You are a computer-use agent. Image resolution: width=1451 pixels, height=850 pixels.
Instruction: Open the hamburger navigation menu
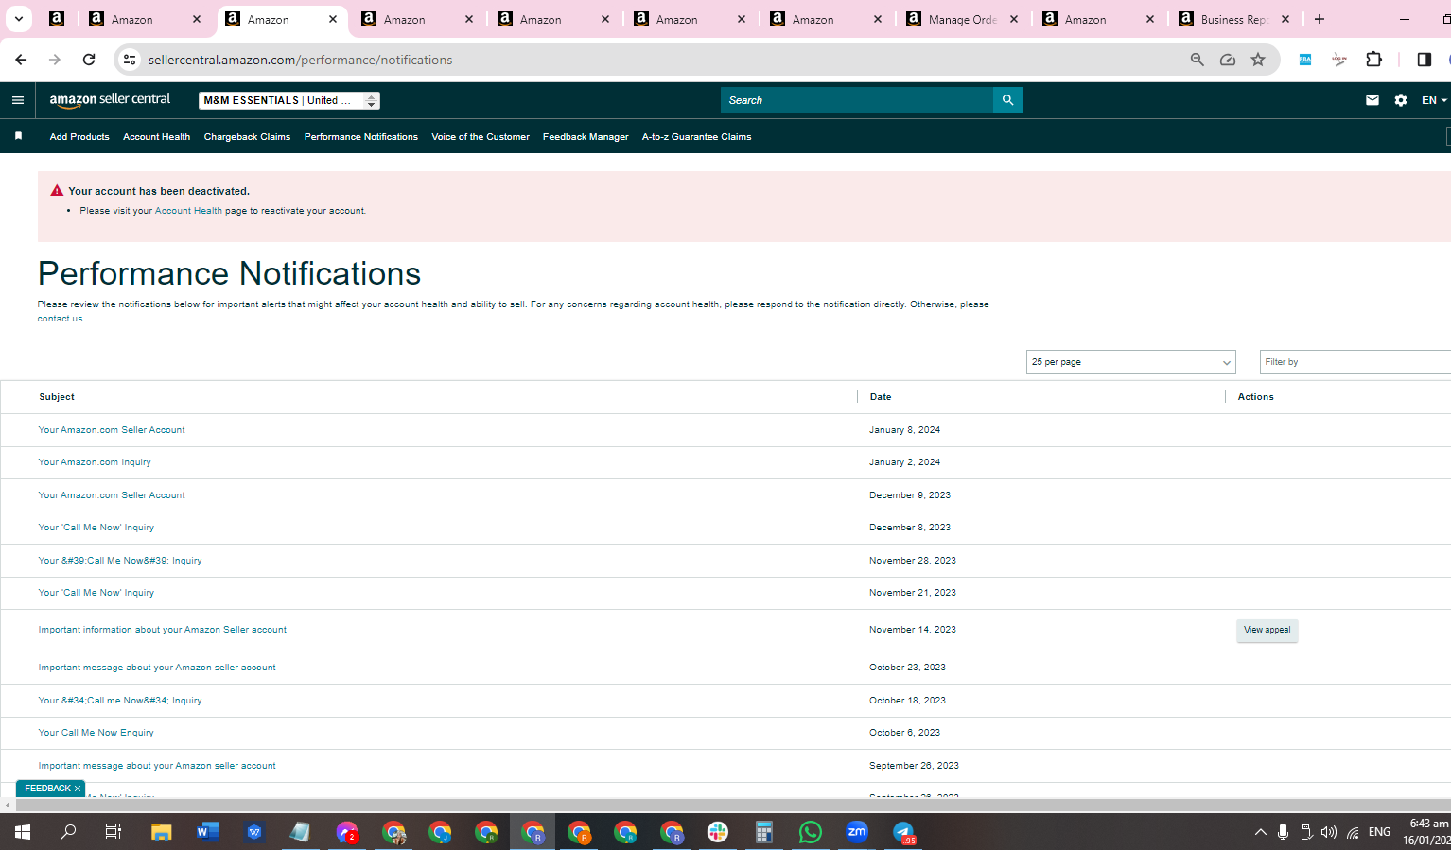coord(18,100)
